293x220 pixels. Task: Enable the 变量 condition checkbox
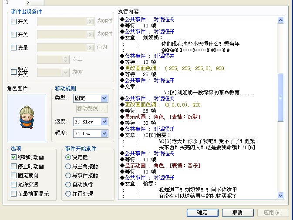(13, 47)
